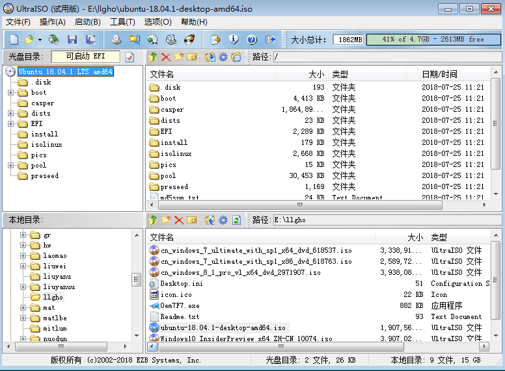Click gear settings icon in disc directory toolbar
Image resolution: width=505 pixels, height=371 pixels.
click(x=223, y=57)
